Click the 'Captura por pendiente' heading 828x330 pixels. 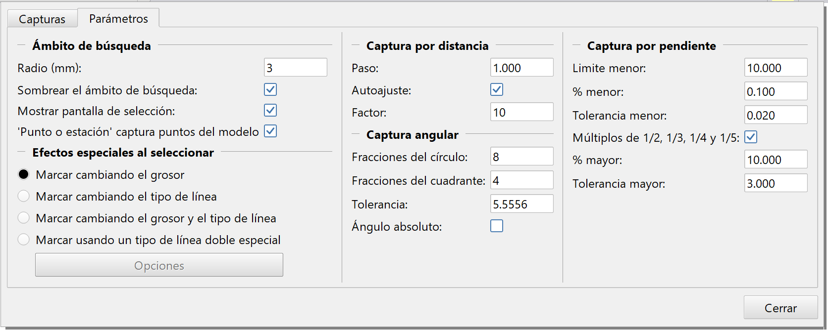(651, 45)
